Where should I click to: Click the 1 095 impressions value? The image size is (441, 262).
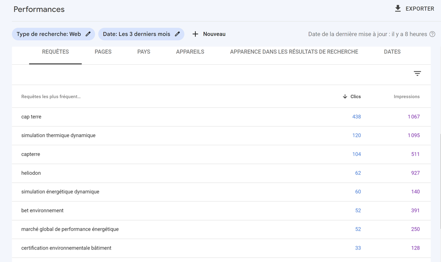414,135
